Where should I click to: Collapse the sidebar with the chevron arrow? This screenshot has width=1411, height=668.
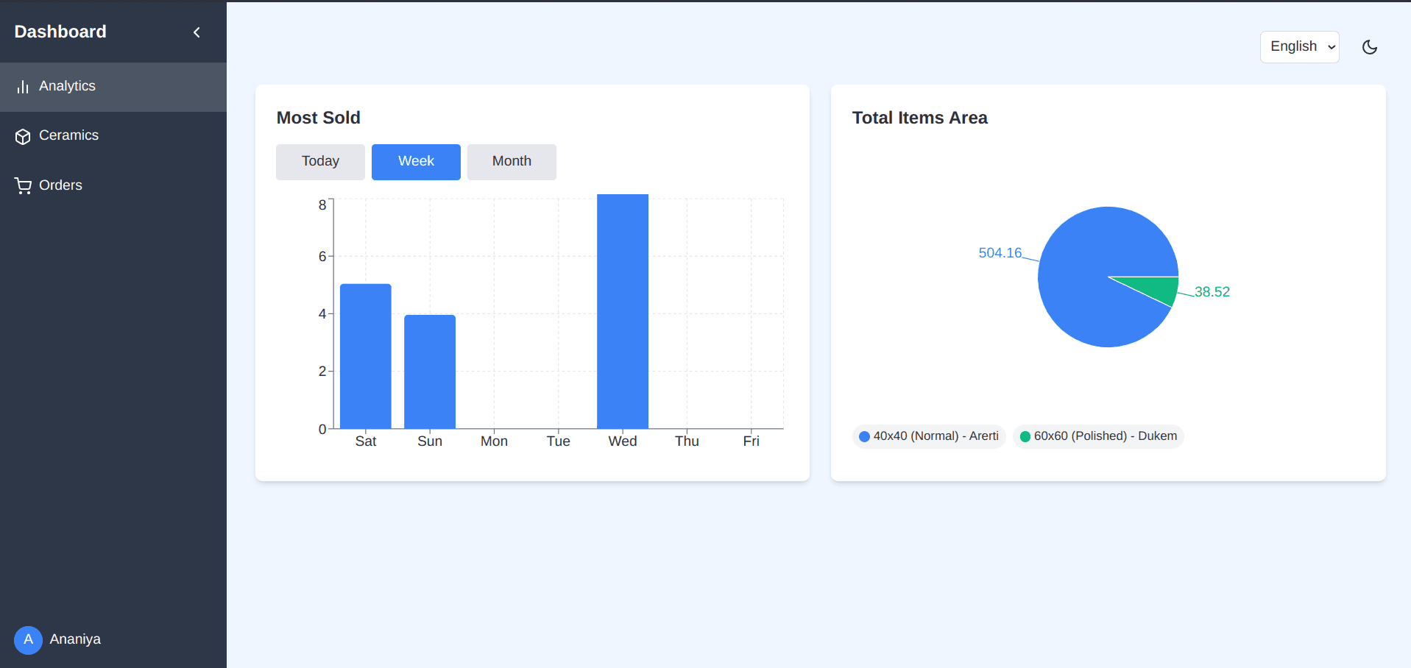coord(197,32)
